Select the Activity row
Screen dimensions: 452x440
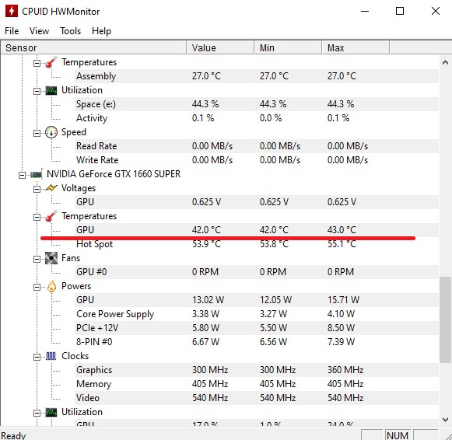point(257,118)
